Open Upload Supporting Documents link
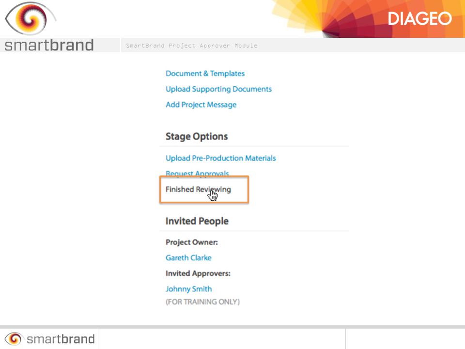Image resolution: width=465 pixels, height=349 pixels. [218, 89]
